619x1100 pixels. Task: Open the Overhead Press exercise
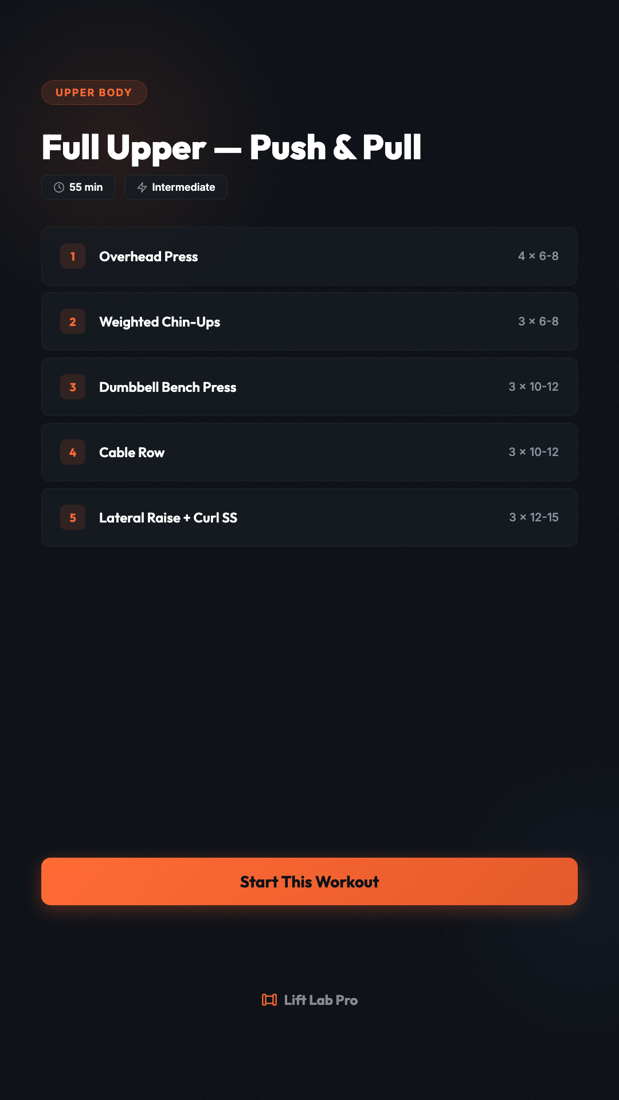coord(148,257)
